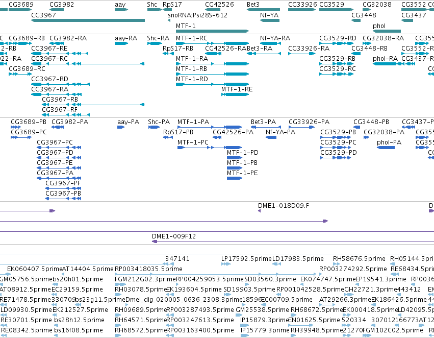The image size is (434, 338).
Task: Click the Shc gene label
Action: click(x=152, y=5)
